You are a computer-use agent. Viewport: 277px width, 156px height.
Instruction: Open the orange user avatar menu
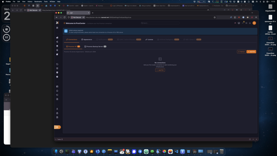pyautogui.click(x=254, y=23)
